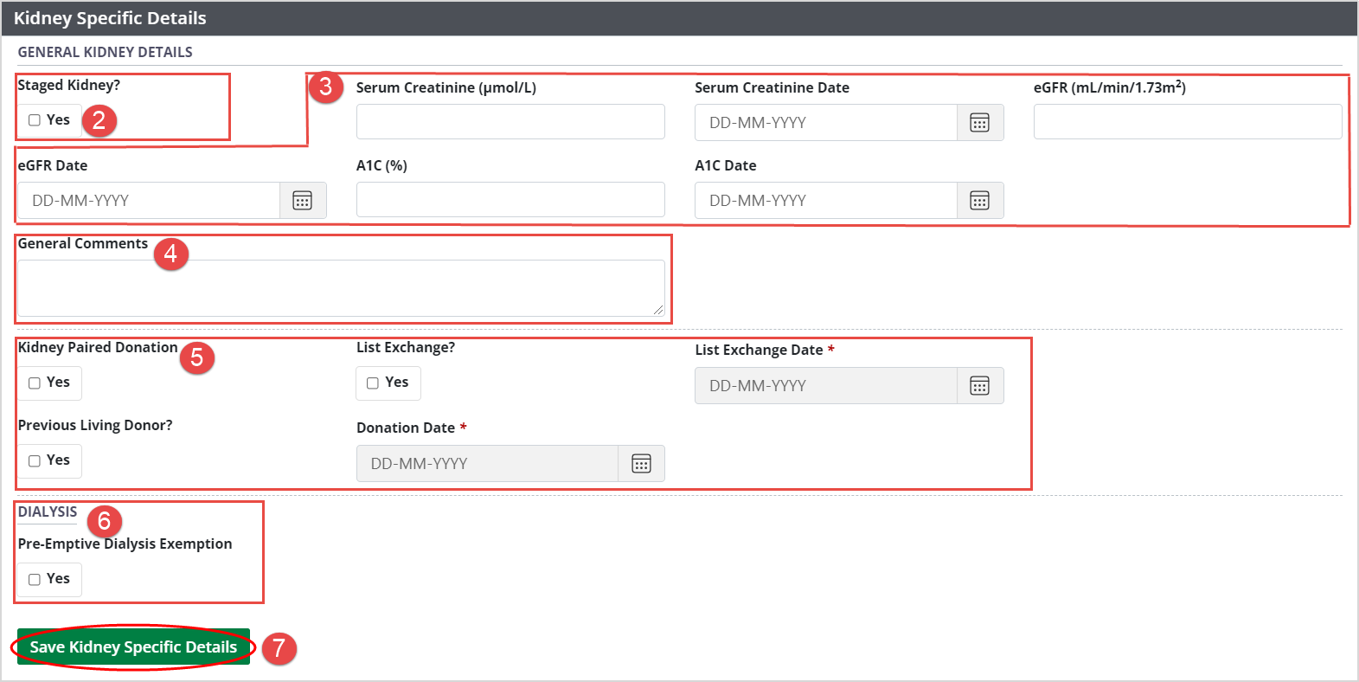
Task: Click the Pre-Emptive Dialysis Exemption label
Action: click(x=125, y=544)
